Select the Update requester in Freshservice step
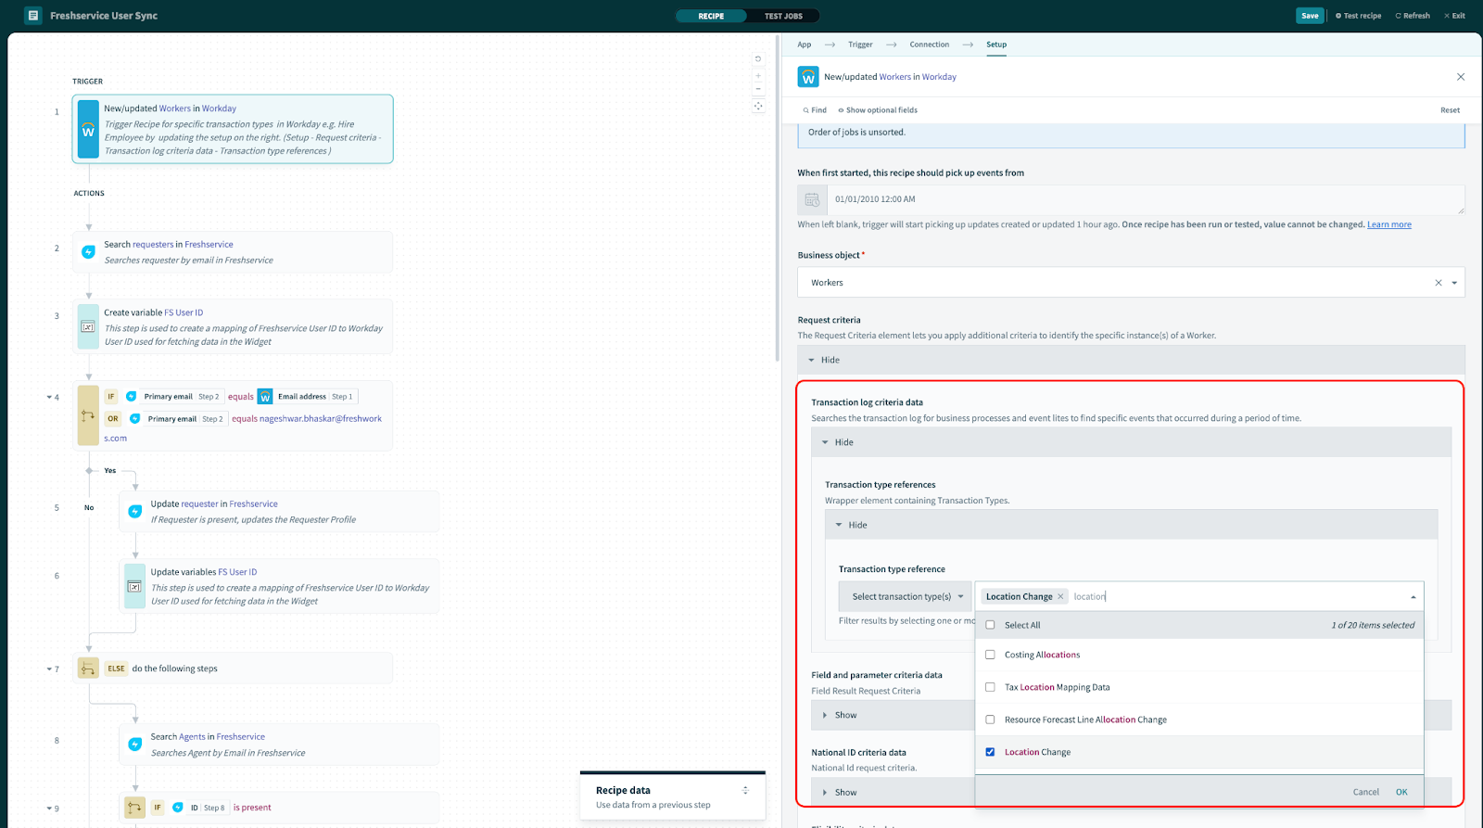 tap(279, 512)
